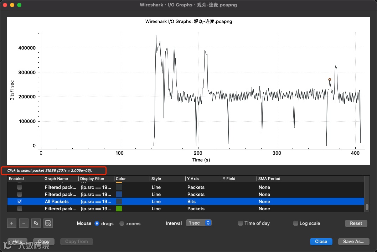Sort by the Enabled column header
The image size is (377, 252).
click(x=25, y=179)
